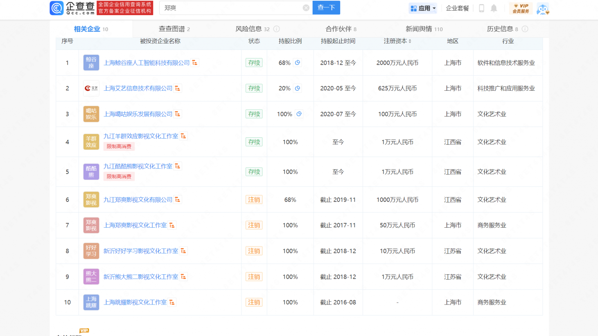Click 鲸谷座 company logo thumbnail
Screen dimensions: 598x336
(91, 63)
